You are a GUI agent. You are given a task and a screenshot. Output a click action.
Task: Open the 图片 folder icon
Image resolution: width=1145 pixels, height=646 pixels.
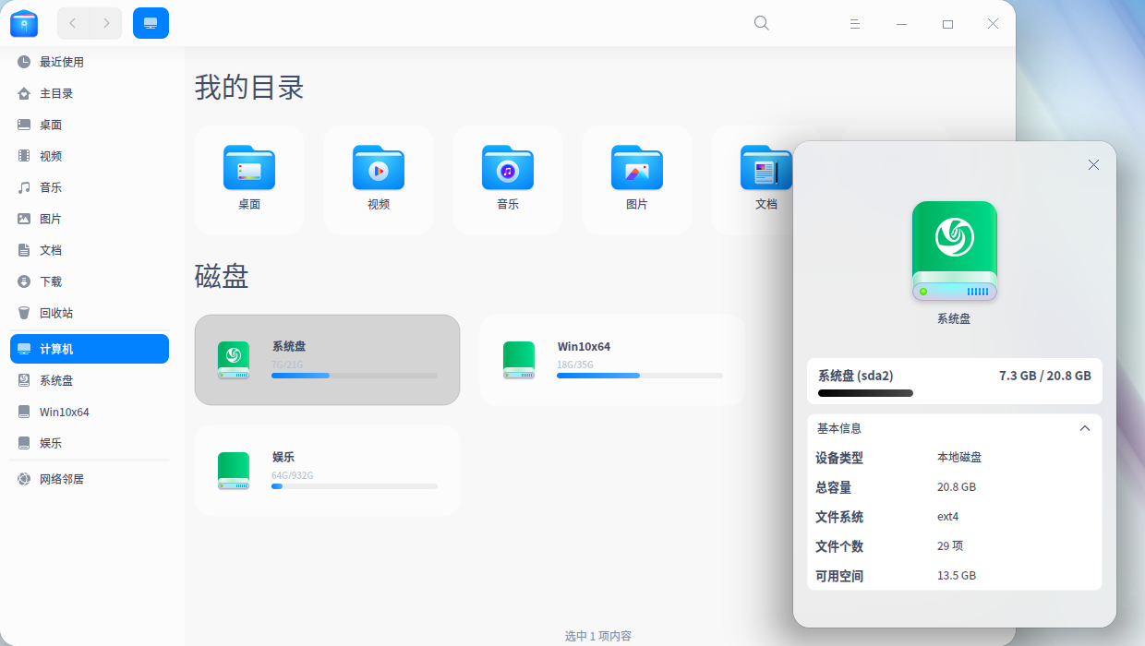637,168
